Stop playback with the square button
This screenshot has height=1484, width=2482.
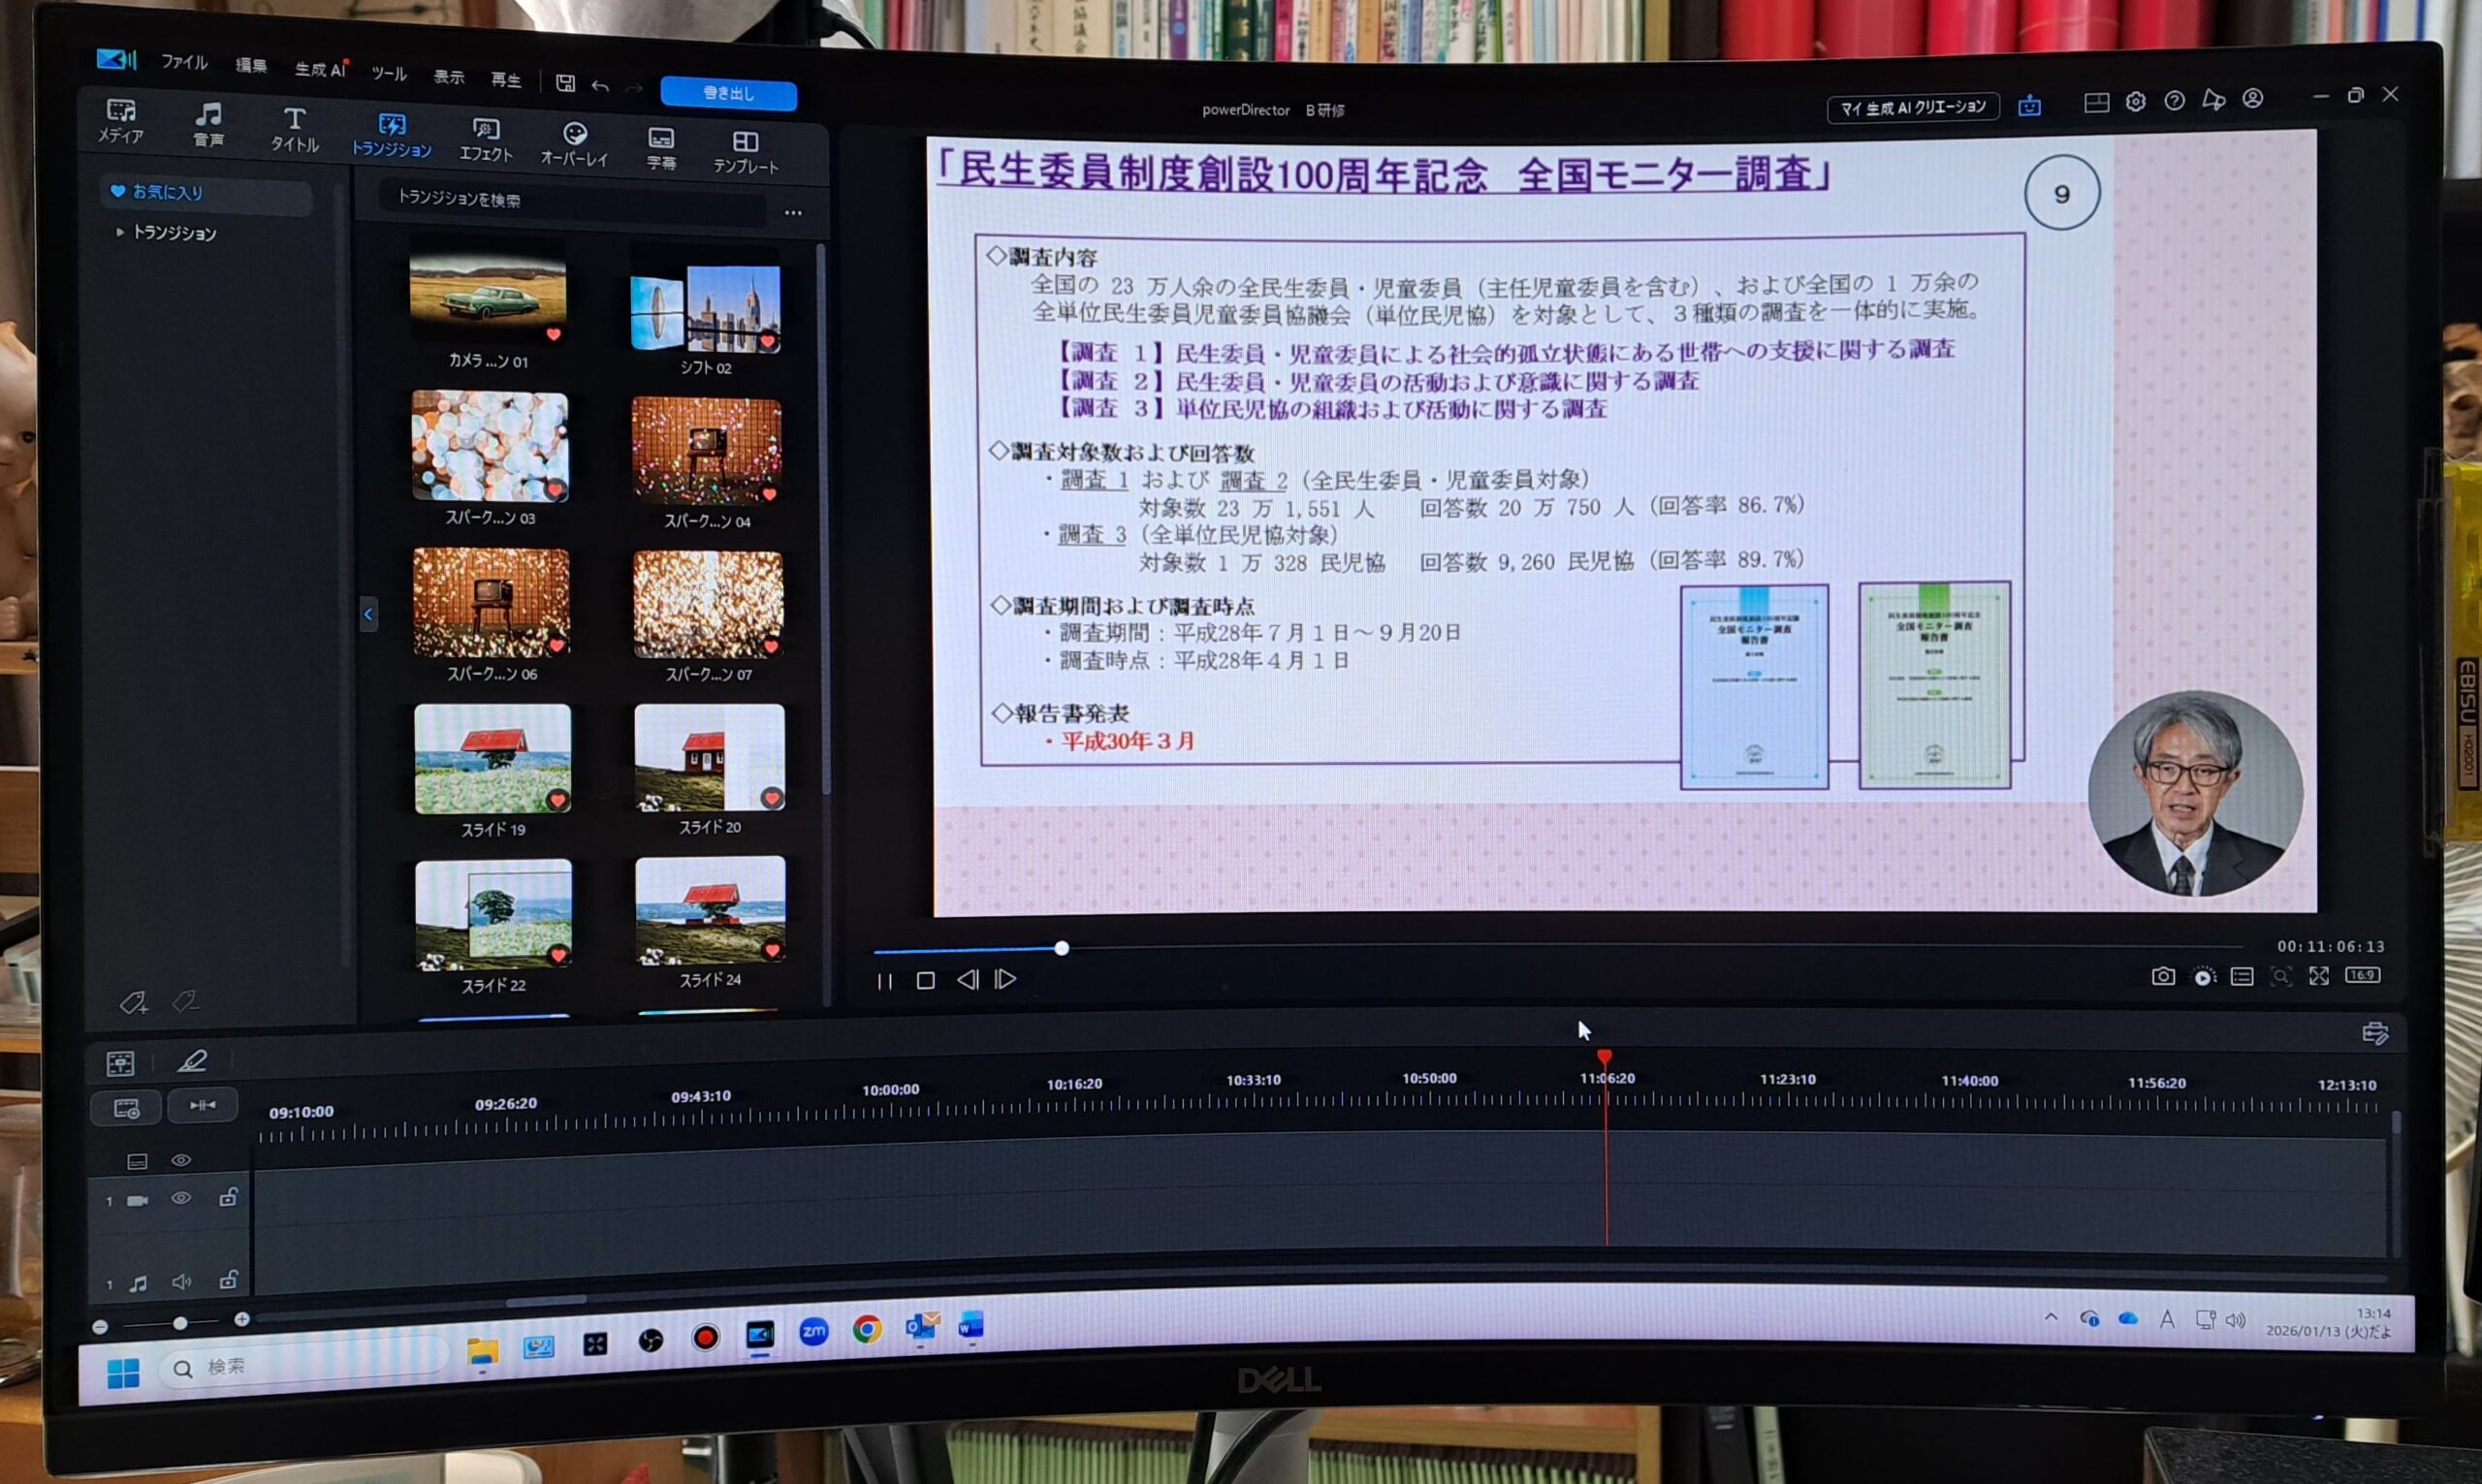pyautogui.click(x=925, y=981)
